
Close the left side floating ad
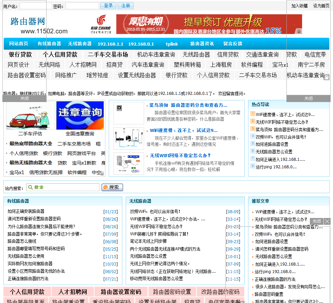(x=24, y=98)
